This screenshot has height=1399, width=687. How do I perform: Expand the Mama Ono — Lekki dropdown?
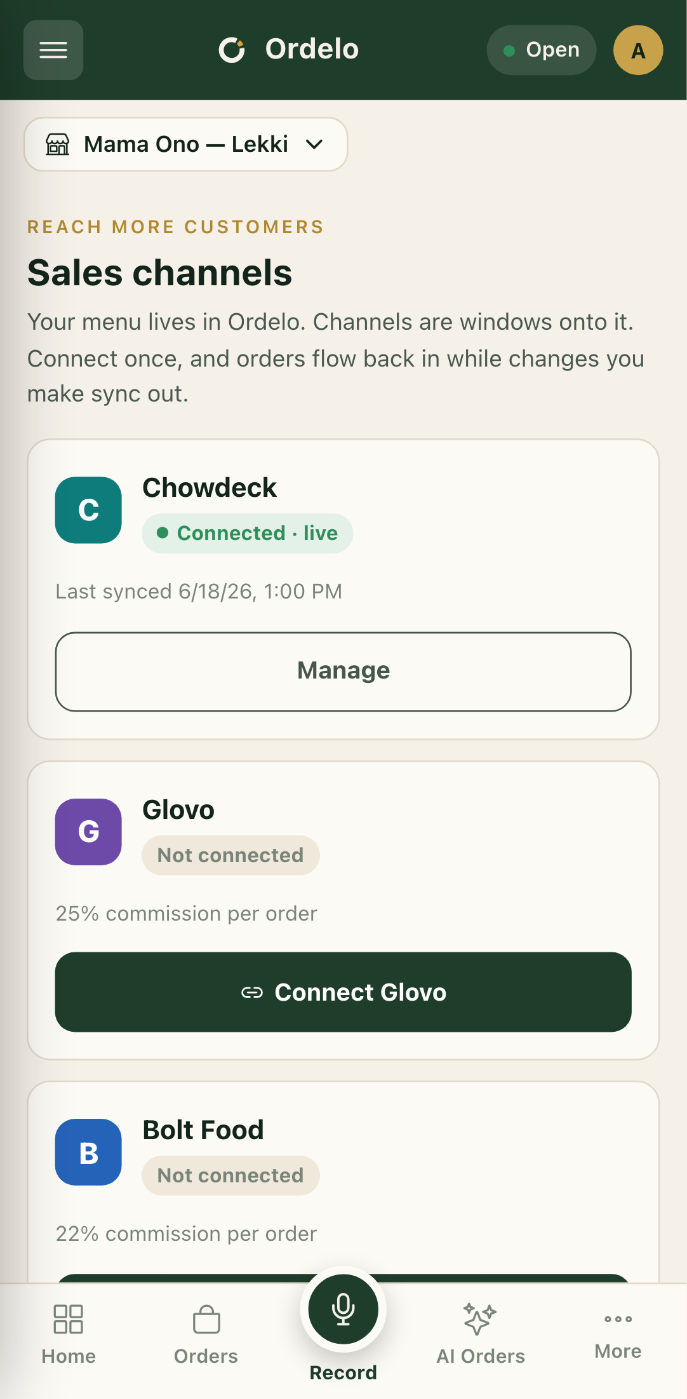186,144
